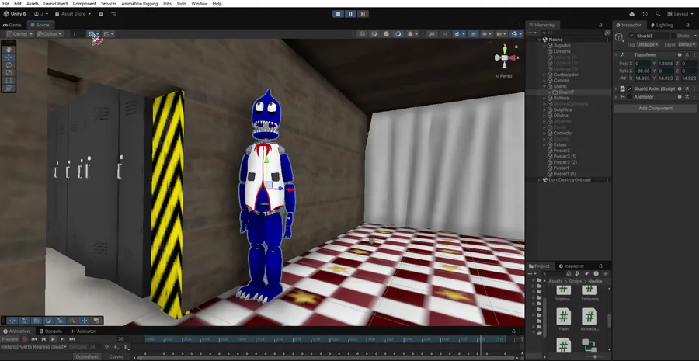
Task: Pause the editor play mode
Action: coord(350,14)
